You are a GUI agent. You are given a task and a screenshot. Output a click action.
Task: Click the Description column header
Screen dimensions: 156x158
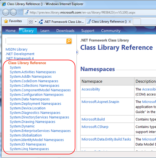(145, 81)
